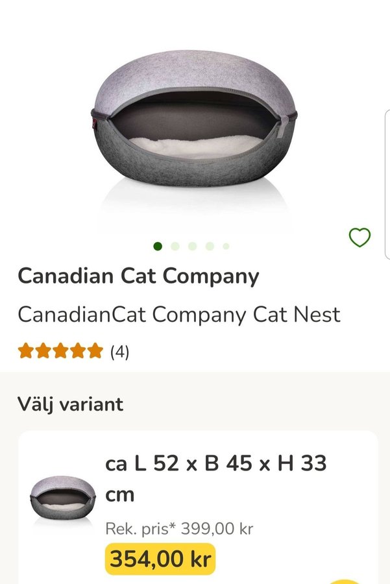Switch to the second carousel dot
The height and width of the screenshot is (584, 390).
coord(175,246)
